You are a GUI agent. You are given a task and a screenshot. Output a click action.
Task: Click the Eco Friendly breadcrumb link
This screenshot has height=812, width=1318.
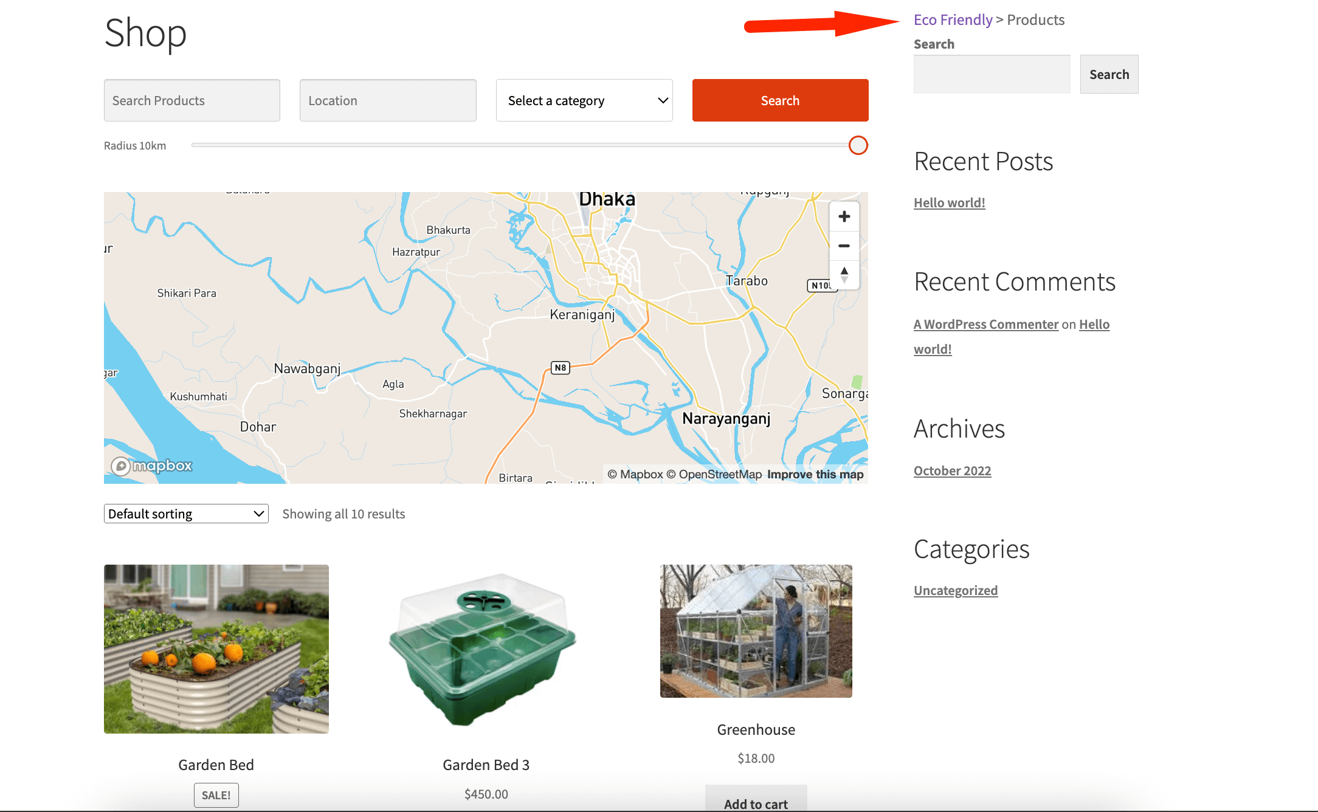952,18
